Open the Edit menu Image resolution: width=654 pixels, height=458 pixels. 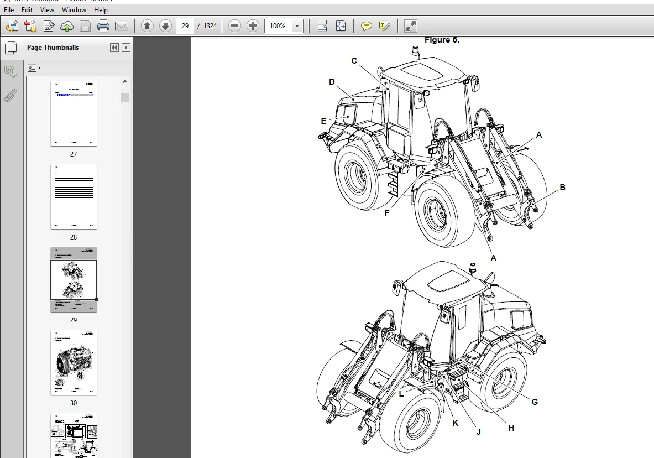pyautogui.click(x=27, y=9)
